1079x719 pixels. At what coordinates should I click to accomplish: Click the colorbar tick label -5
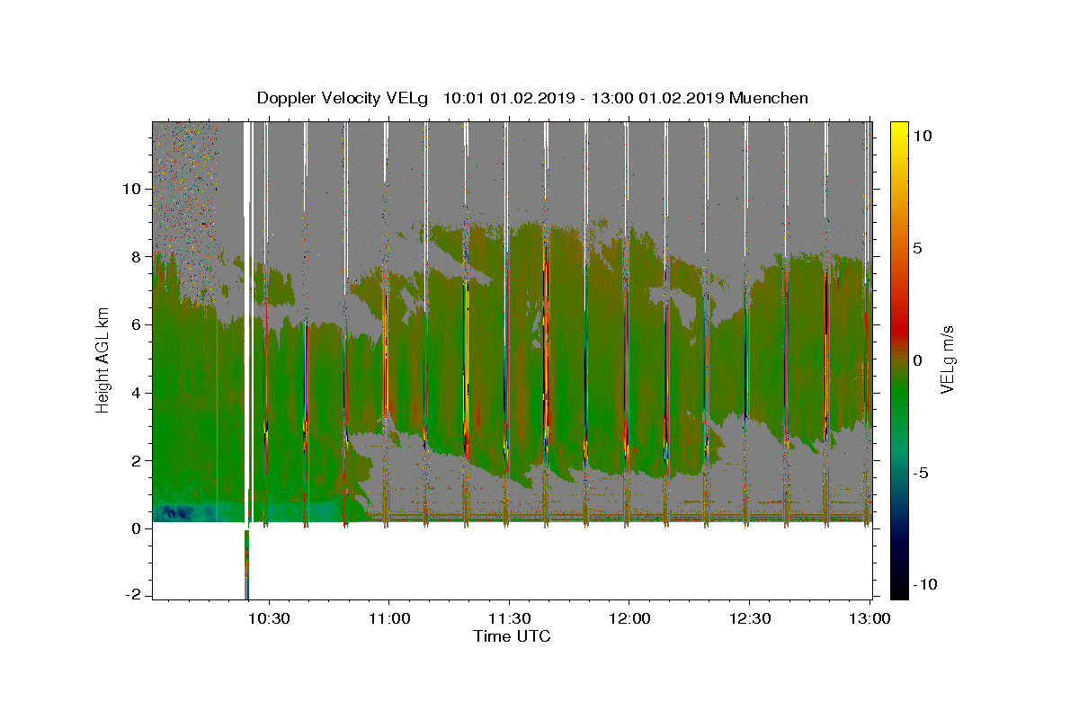[921, 473]
